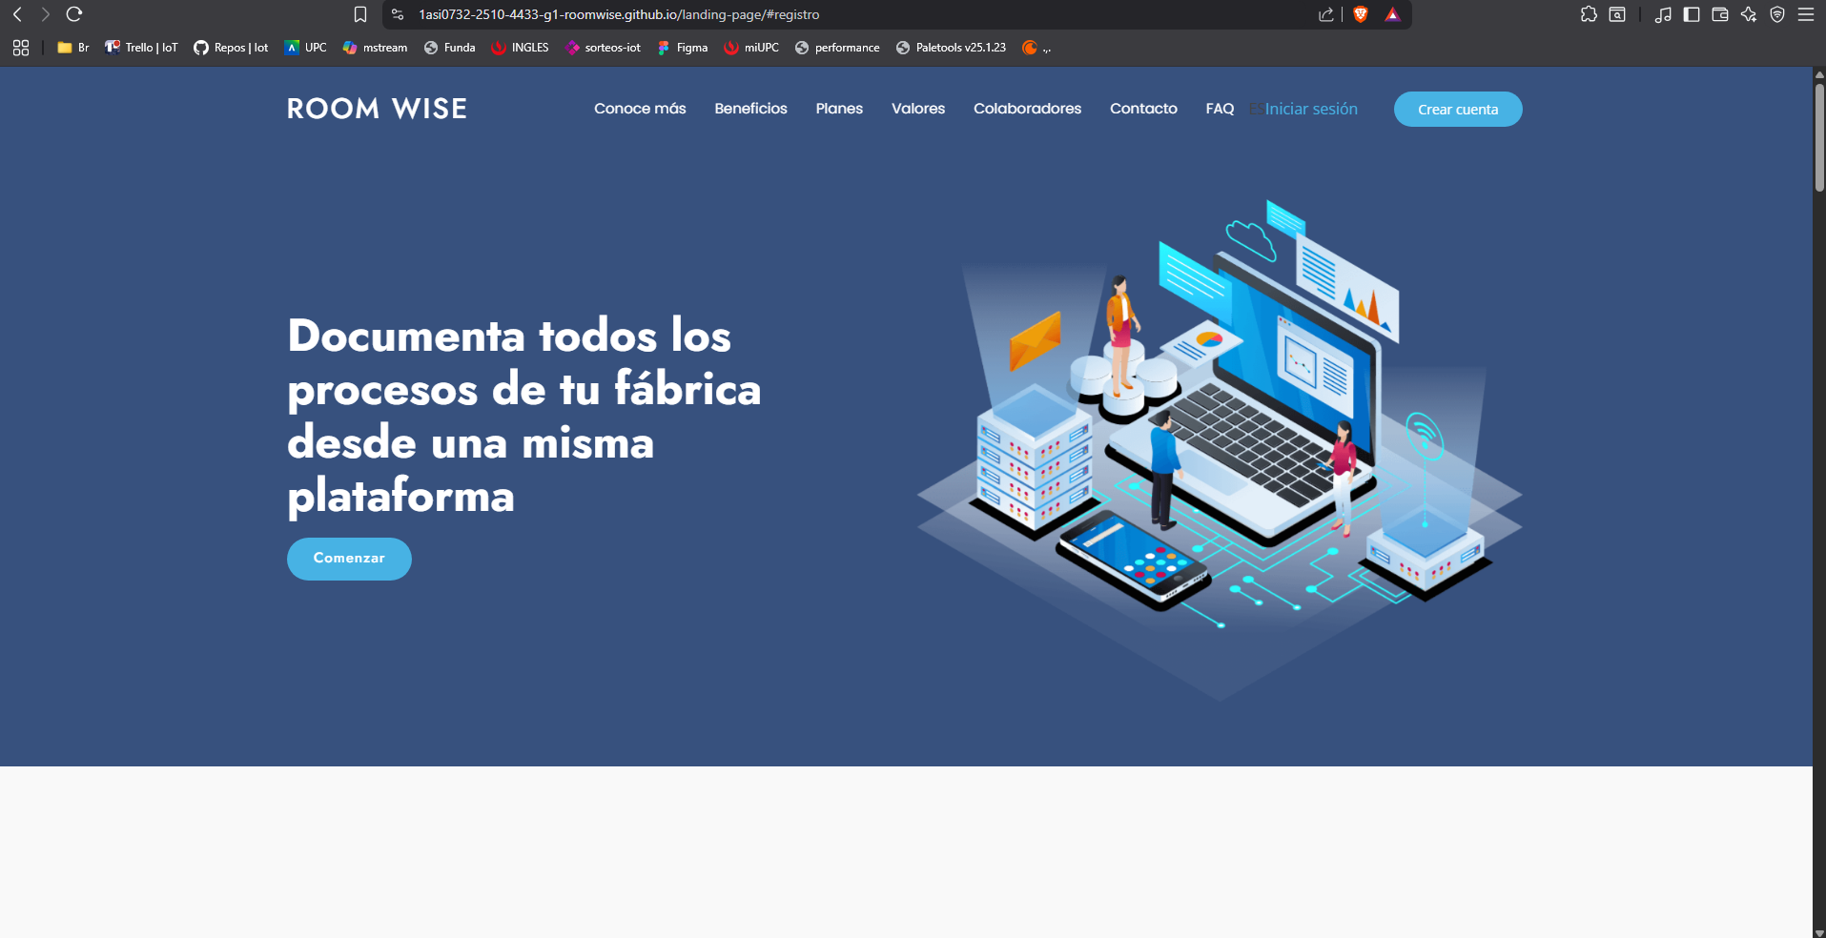The width and height of the screenshot is (1826, 938).
Task: Open the Brave Wallet icon
Action: [1720, 14]
